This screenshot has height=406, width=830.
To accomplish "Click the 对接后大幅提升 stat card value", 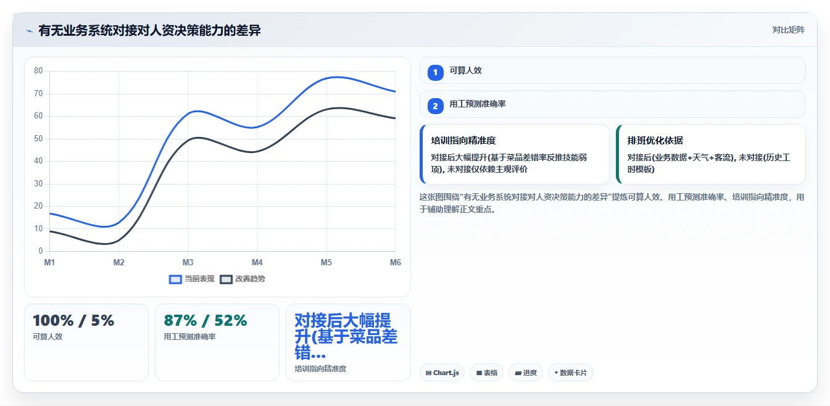I will (346, 337).
